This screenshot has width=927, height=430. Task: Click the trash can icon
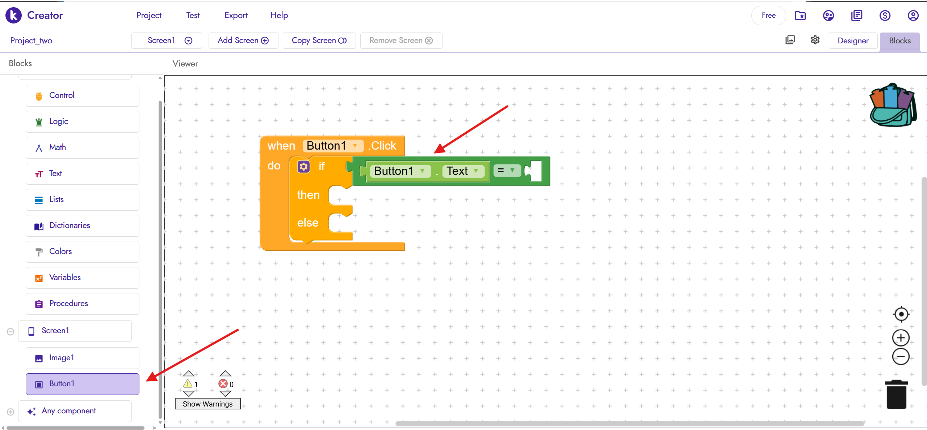896,395
